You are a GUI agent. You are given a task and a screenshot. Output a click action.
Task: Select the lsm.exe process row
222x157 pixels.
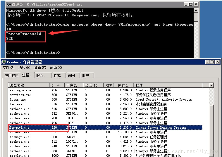point(105,104)
